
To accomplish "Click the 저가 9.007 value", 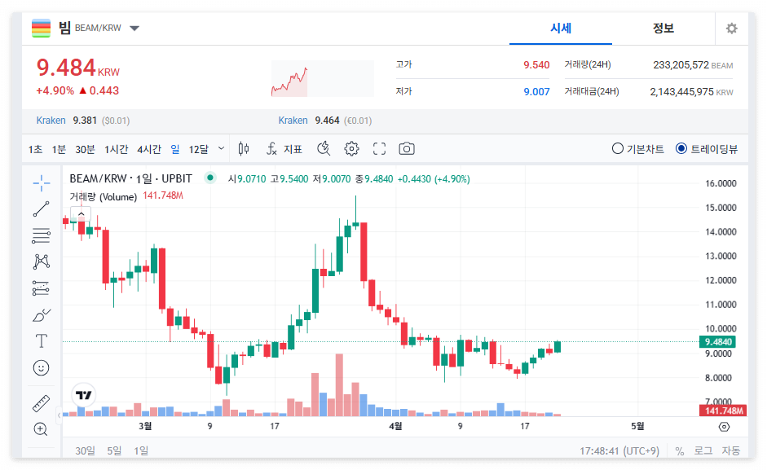I will [x=536, y=91].
